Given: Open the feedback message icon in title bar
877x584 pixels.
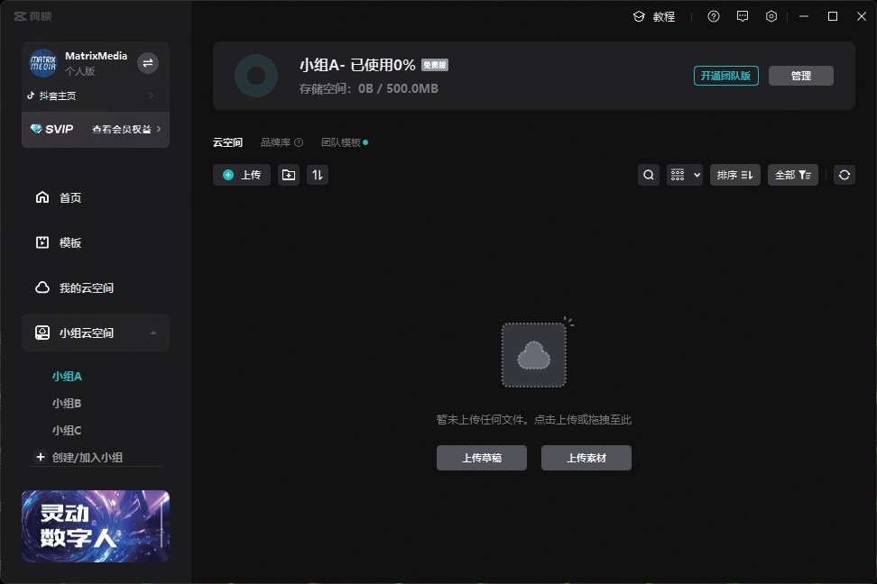Looking at the screenshot, I should coord(743,16).
